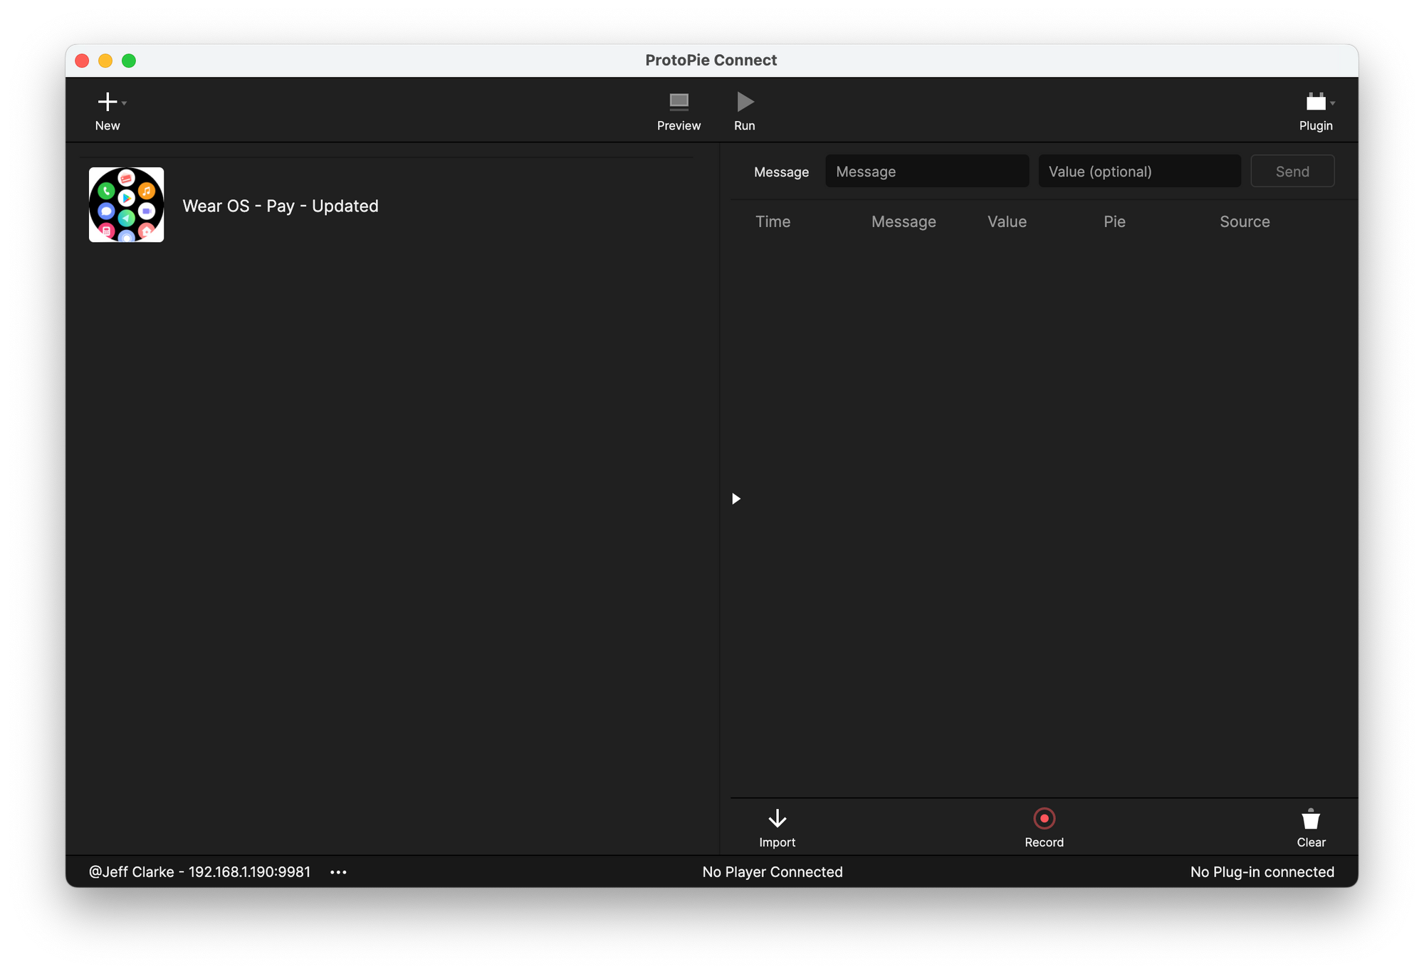Click the Plugin icon

[1315, 102]
